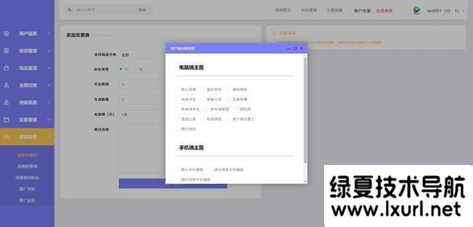The image size is (473, 227).
Task: Open 投诉管理 link in top header
Action: (x=309, y=10)
